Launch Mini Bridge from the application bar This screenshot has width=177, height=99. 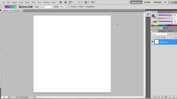(66, 2)
